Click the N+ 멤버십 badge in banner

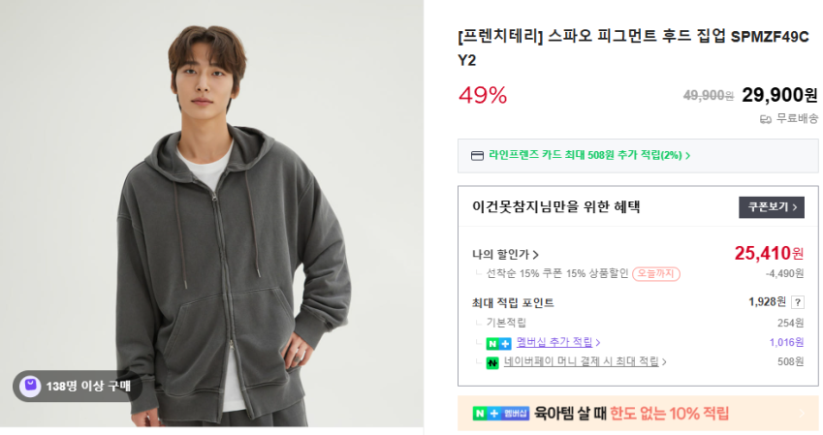pyautogui.click(x=501, y=413)
